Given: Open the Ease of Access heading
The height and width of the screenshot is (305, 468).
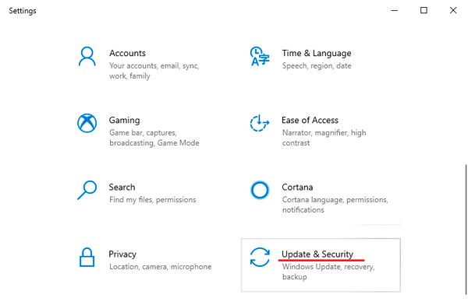Looking at the screenshot, I should tap(310, 120).
